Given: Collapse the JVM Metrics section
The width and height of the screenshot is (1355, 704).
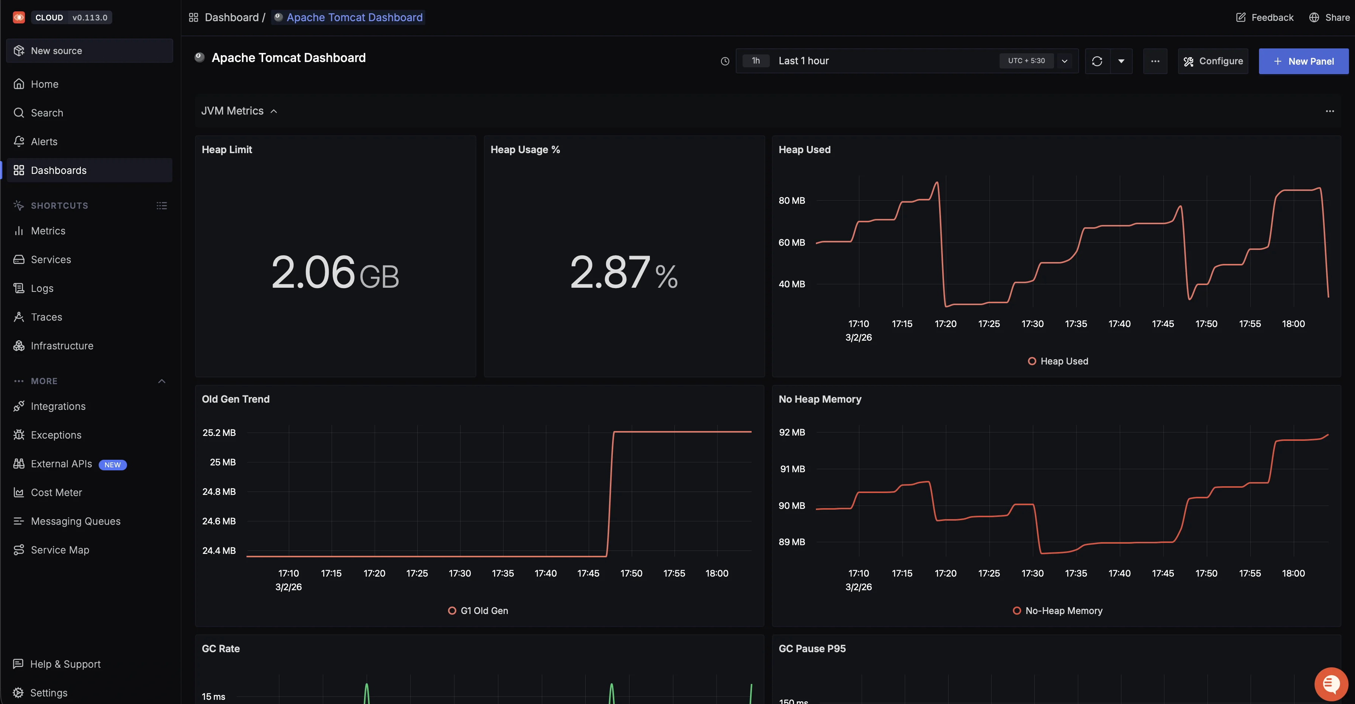Looking at the screenshot, I should coord(273,111).
